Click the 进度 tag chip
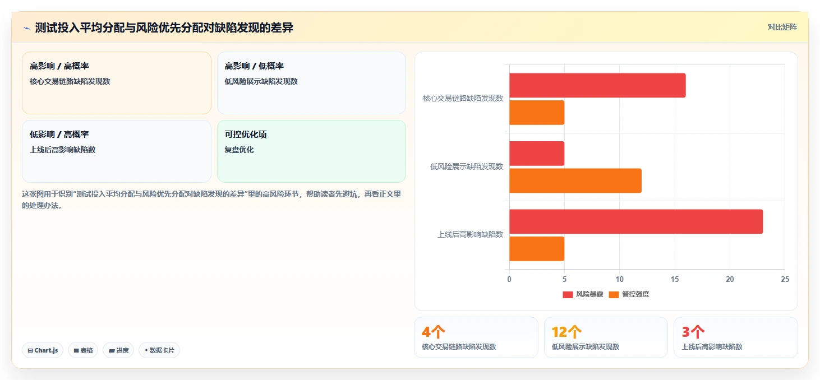Viewport: 820px width, 380px height. [x=118, y=350]
